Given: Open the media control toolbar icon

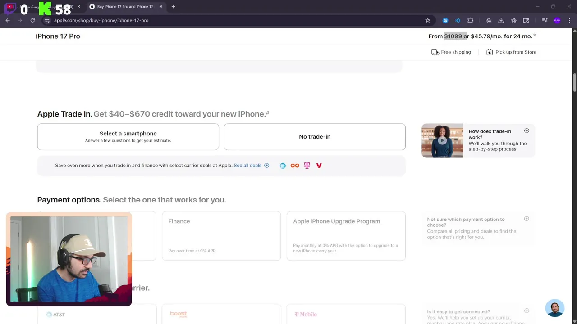Looking at the screenshot, I should tap(545, 20).
